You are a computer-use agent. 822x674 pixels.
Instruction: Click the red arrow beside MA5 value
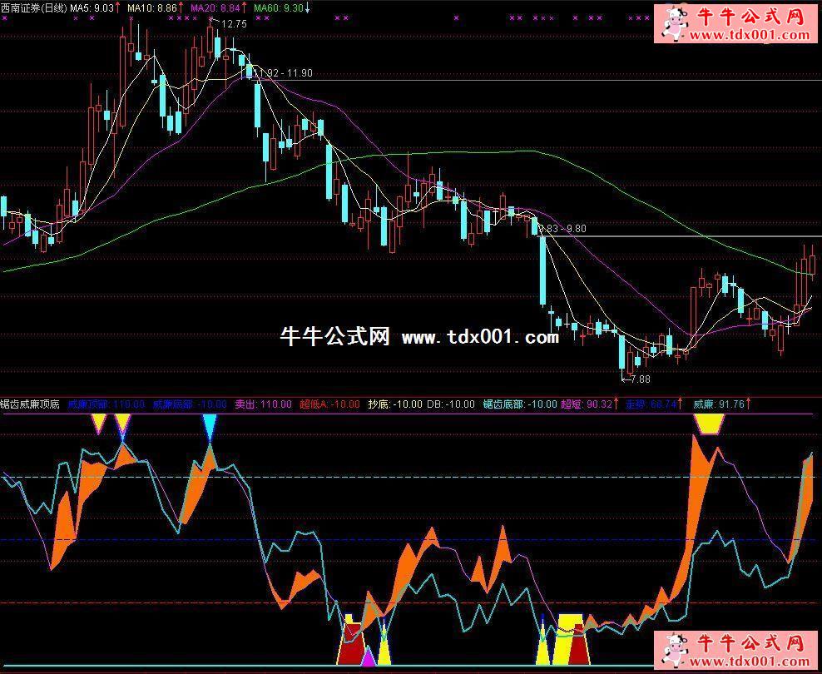pos(119,7)
